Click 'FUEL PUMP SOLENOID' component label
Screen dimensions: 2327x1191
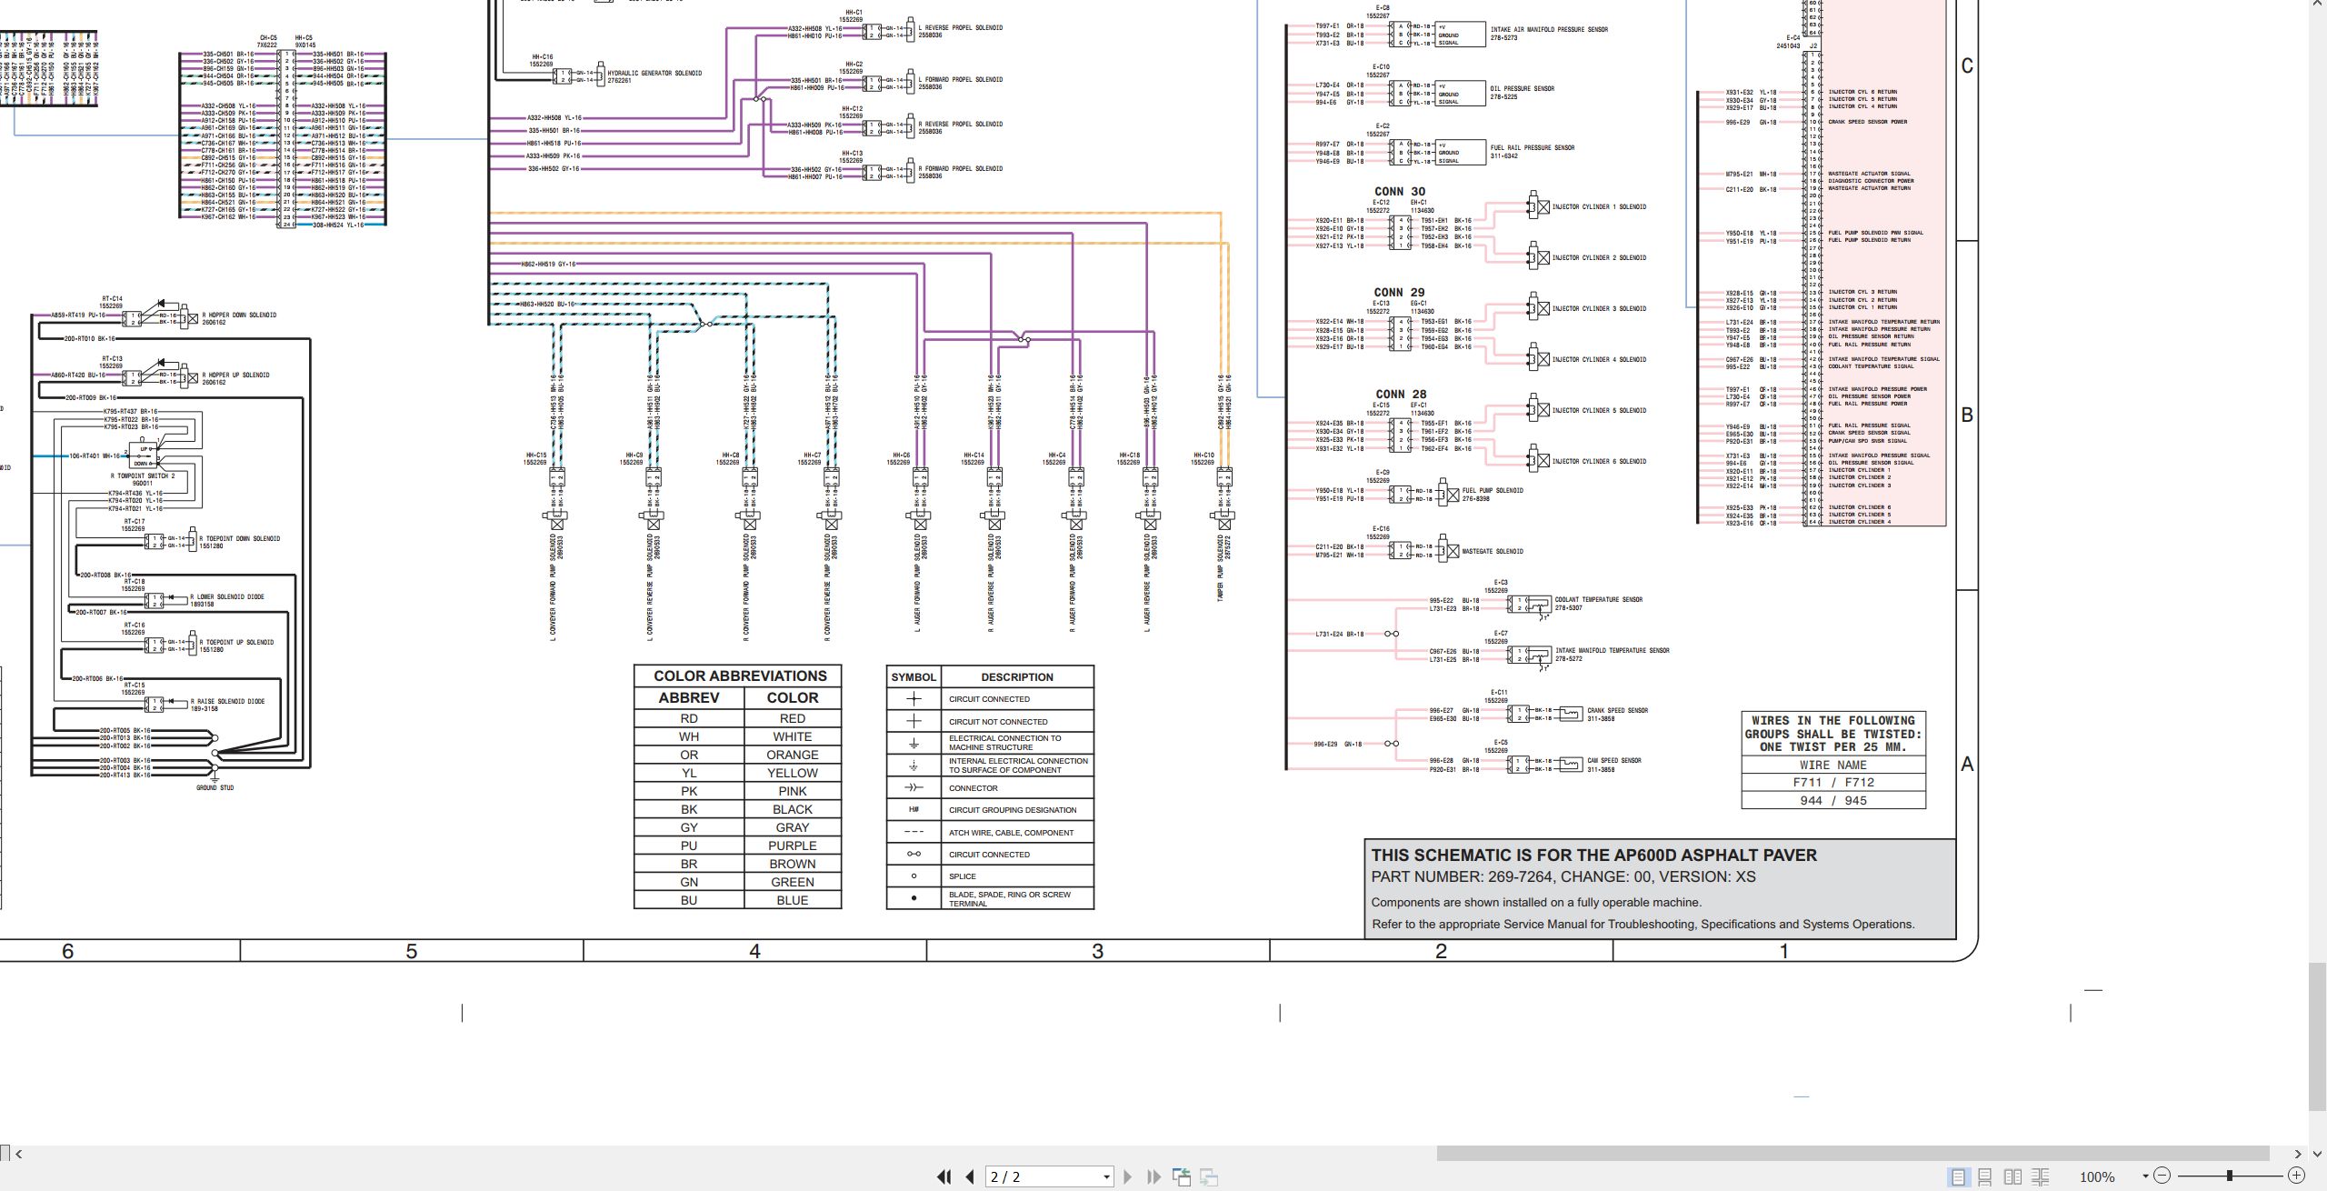(1493, 491)
